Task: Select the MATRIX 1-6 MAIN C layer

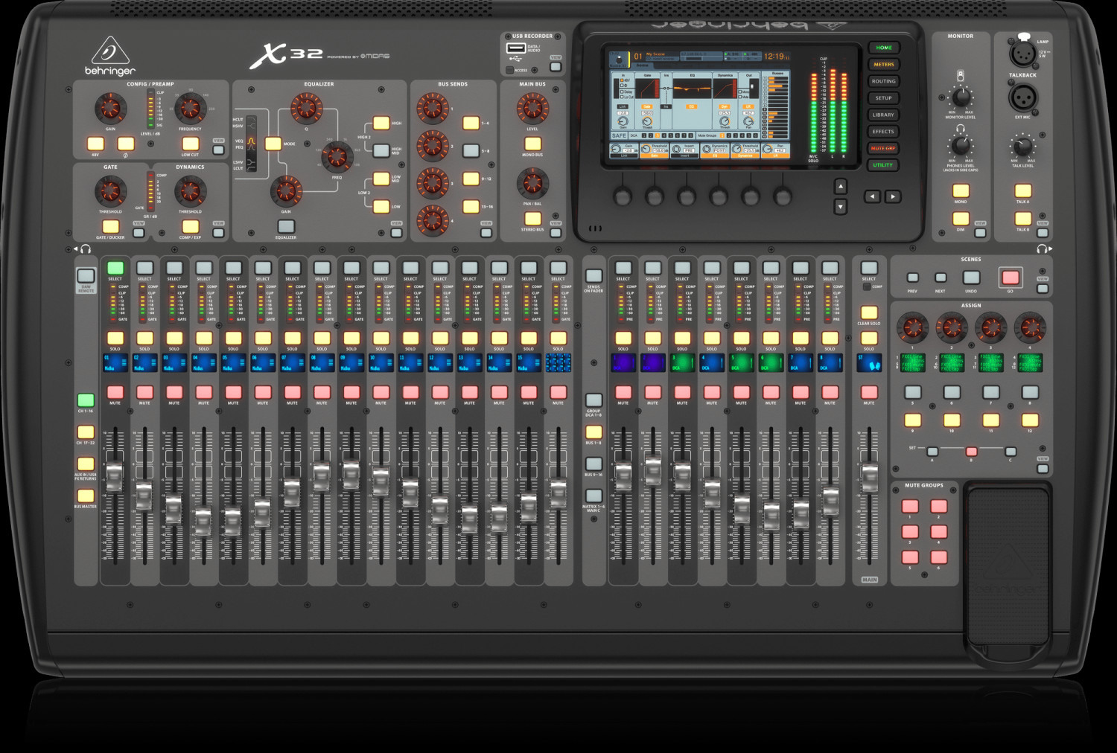Action: (x=593, y=496)
